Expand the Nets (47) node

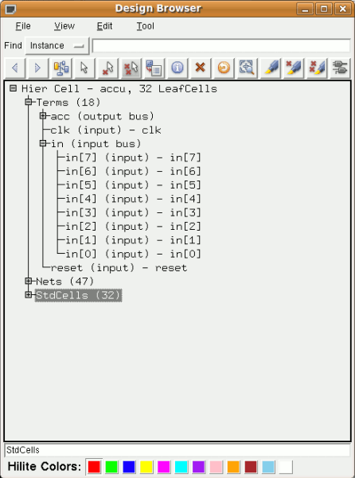[x=29, y=281]
